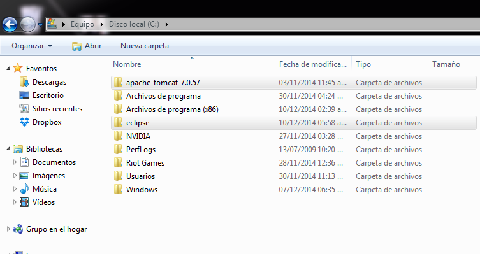Expand the Vídeos library
This screenshot has height=254, width=480.
tap(15, 202)
